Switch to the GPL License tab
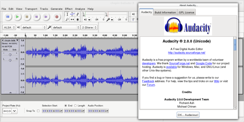244x122 pixels. coord(186,12)
